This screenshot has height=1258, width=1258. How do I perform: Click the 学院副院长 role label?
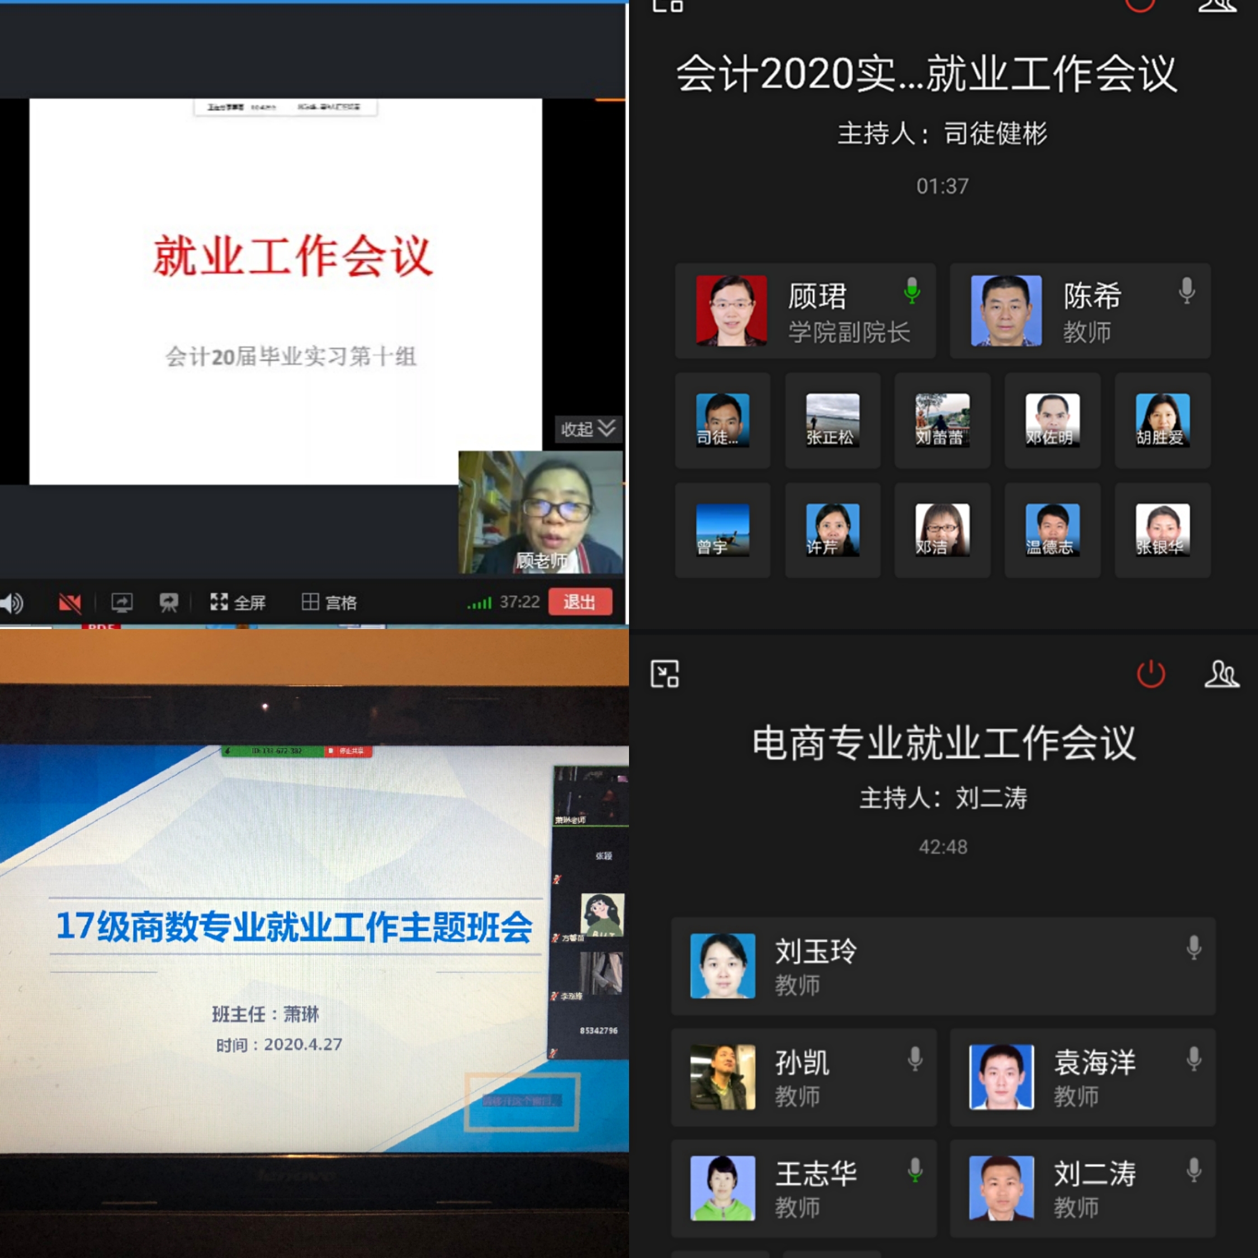tap(849, 332)
